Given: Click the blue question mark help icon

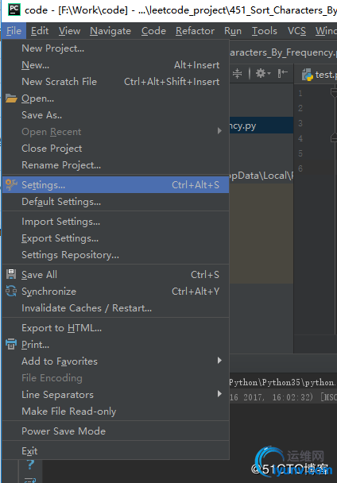Looking at the screenshot, I should [30, 464].
